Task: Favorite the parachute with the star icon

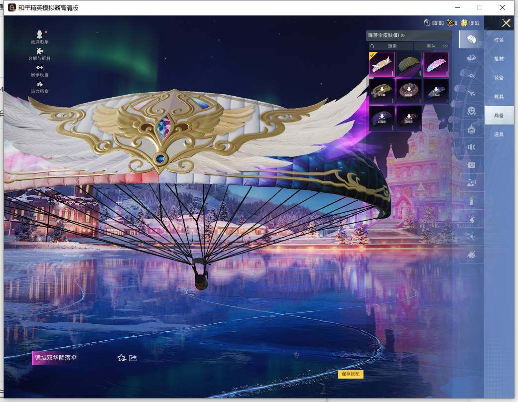Action: click(x=122, y=358)
